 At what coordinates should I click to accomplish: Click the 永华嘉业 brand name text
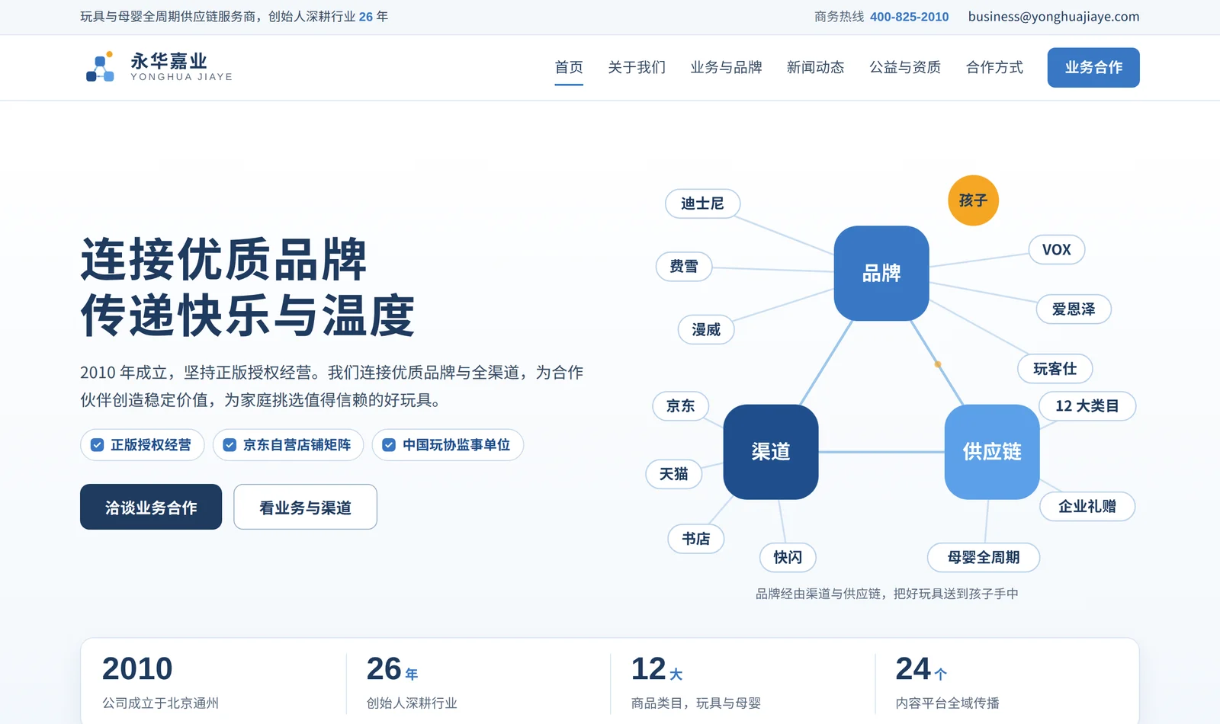pos(169,61)
